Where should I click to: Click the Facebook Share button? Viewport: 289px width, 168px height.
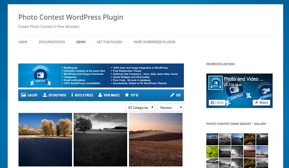(x=261, y=102)
